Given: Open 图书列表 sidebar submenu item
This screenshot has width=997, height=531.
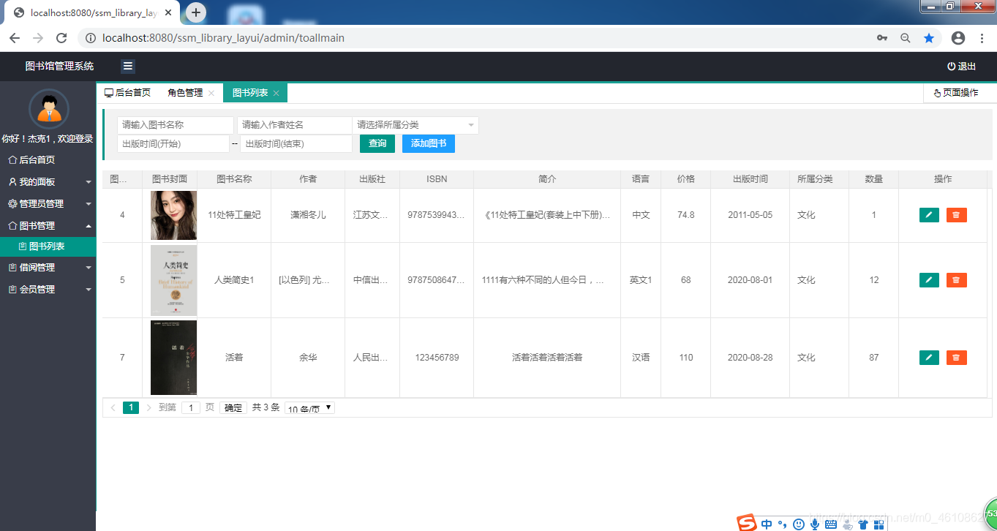Looking at the screenshot, I should (48, 246).
